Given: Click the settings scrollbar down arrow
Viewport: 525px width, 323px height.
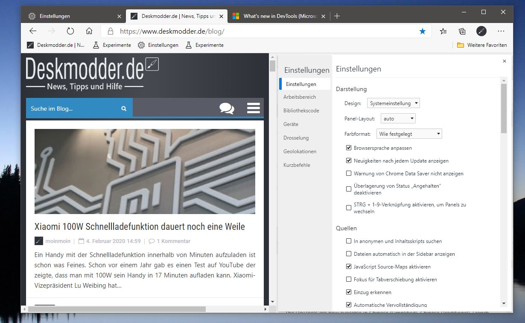Looking at the screenshot, I should (504, 303).
